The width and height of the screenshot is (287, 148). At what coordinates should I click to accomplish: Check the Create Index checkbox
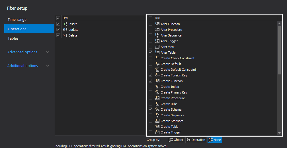[x=150, y=87]
